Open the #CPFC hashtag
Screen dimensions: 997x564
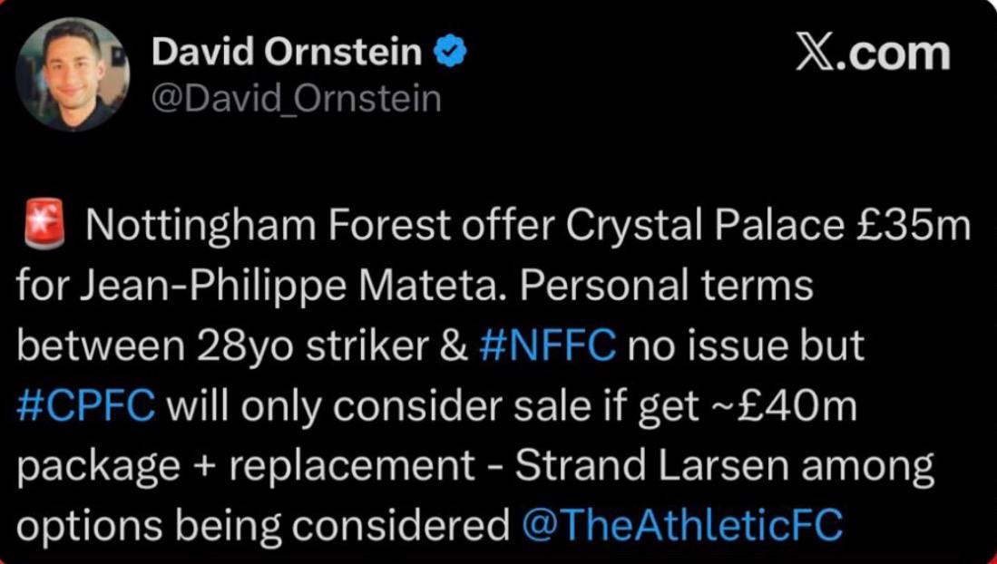[86, 405]
